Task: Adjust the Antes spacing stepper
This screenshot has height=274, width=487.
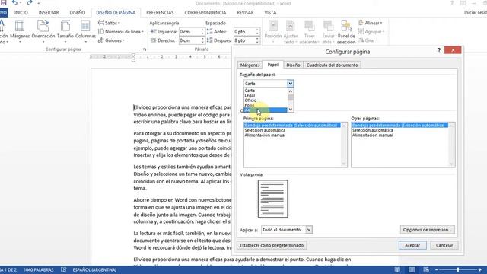Action: [257, 32]
